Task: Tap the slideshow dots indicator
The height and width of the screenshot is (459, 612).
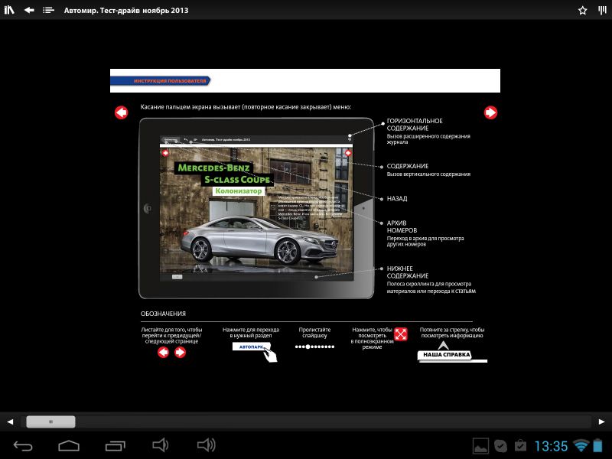Action: click(x=314, y=347)
